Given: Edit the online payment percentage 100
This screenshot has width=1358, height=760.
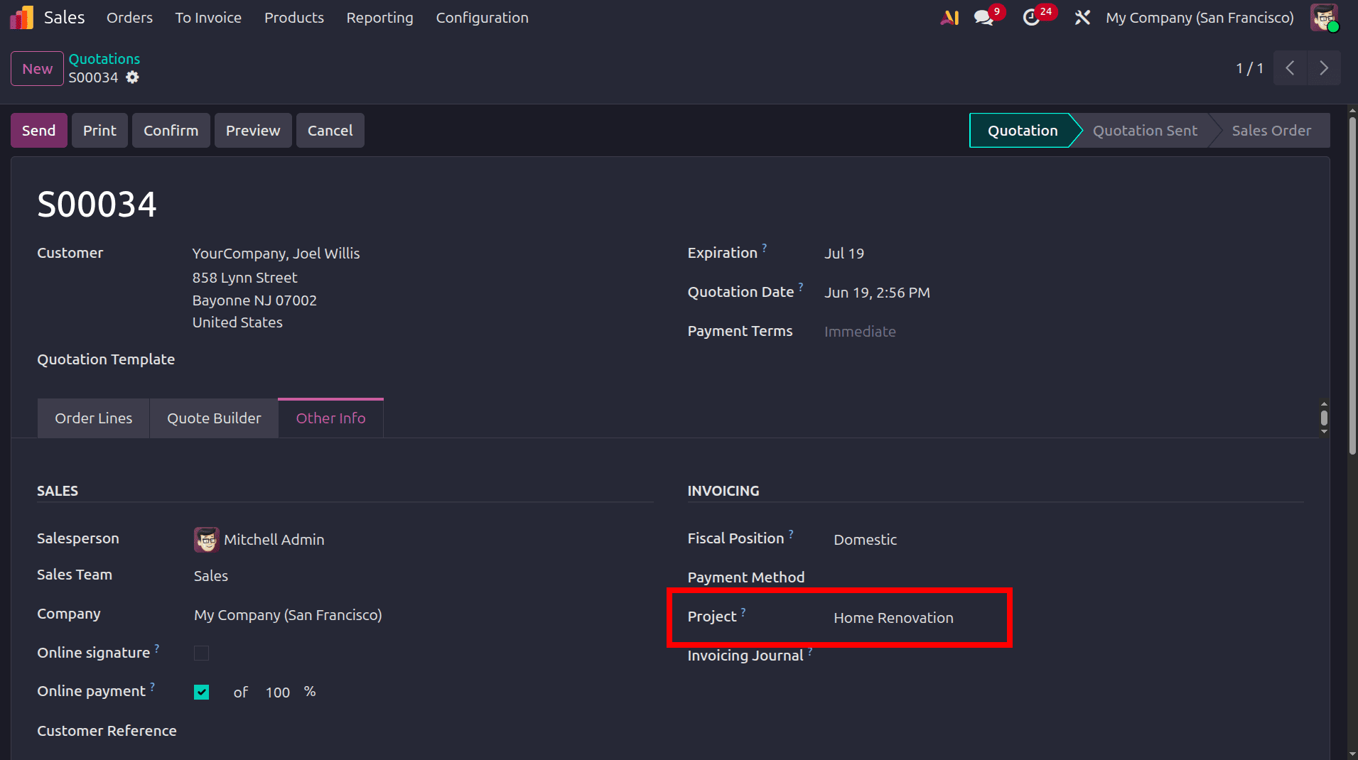Looking at the screenshot, I should [x=278, y=693].
